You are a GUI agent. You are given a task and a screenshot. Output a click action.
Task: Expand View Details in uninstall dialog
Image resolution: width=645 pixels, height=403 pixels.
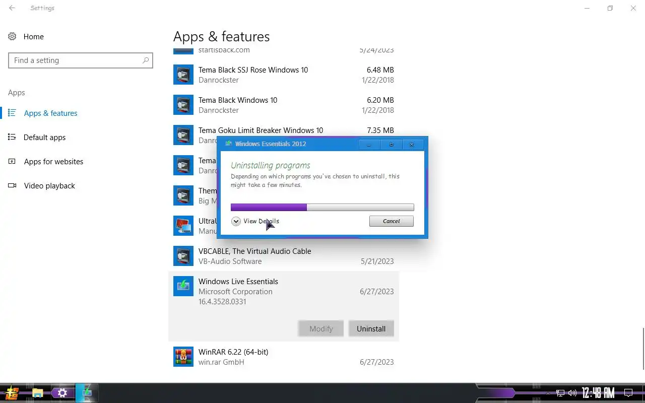click(255, 221)
